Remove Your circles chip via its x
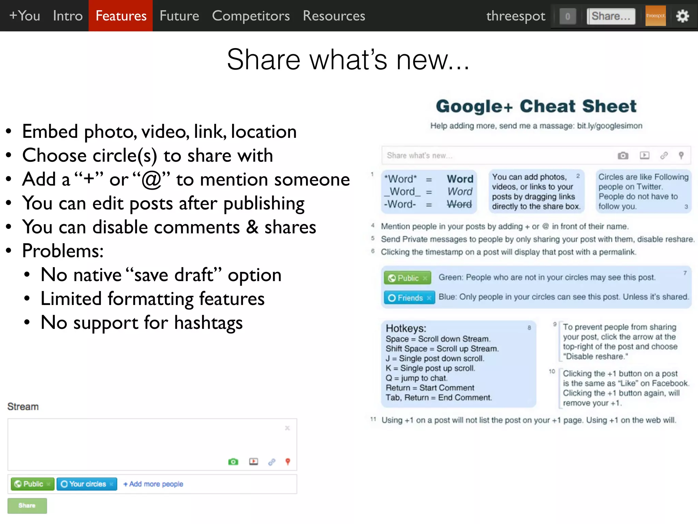Viewport: 698px width, 524px height. 111,484
